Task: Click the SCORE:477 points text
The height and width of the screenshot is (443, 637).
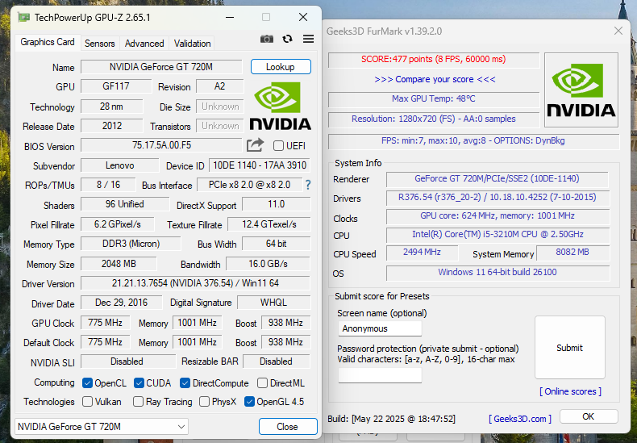Action: 434,60
